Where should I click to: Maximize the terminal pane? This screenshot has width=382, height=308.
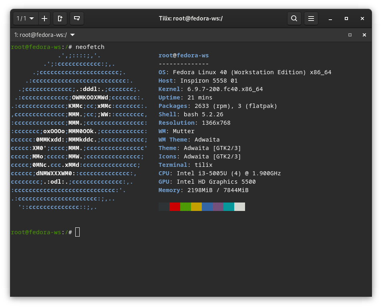coord(350,35)
